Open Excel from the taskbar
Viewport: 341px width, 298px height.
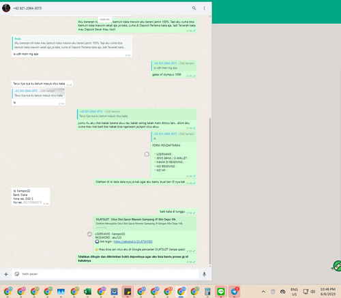(x=87, y=291)
